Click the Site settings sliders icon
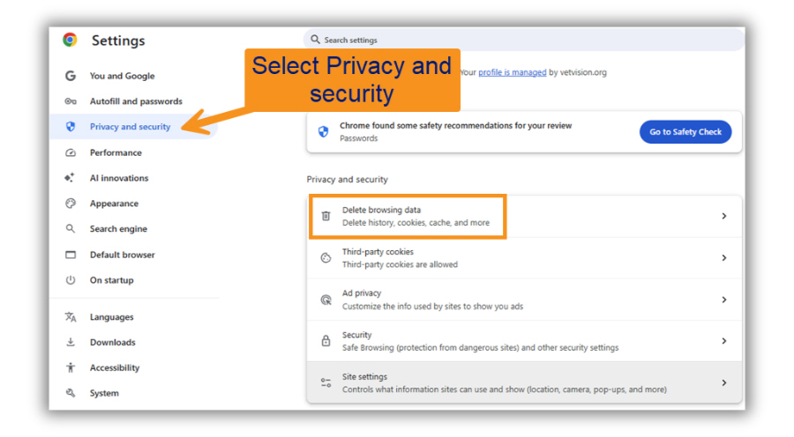794x437 pixels. [326, 382]
